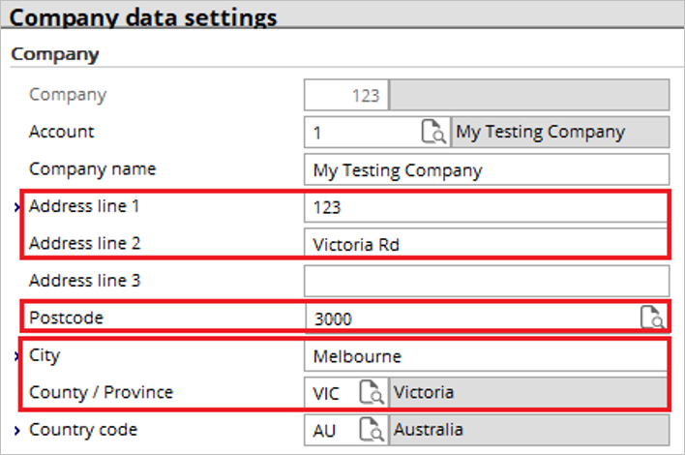
Task: Open the Country code lookup icon
Action: point(372,429)
